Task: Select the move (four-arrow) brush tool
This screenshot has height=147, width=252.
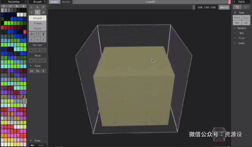Action: pos(32,34)
